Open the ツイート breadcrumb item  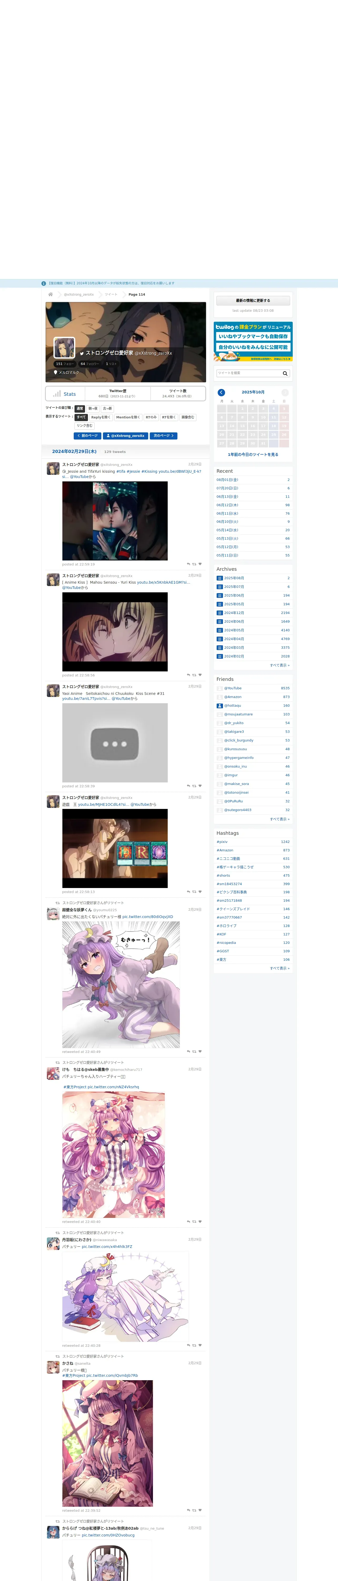coord(111,295)
